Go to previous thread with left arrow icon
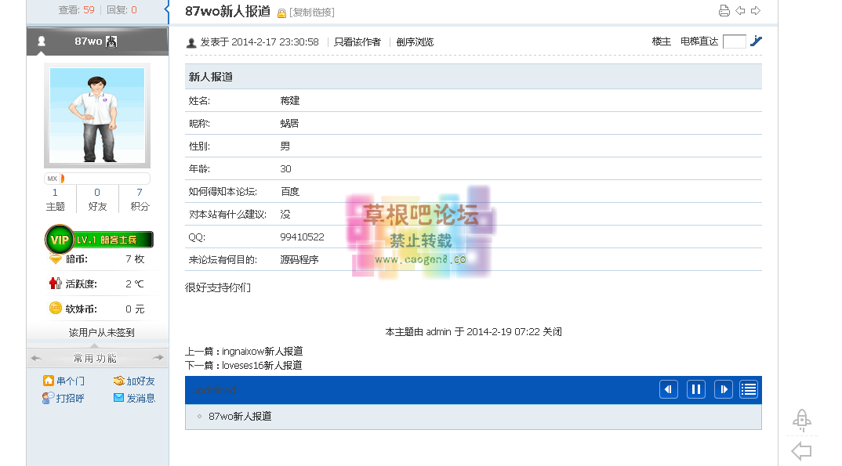This screenshot has height=466, width=842. pyautogui.click(x=740, y=11)
